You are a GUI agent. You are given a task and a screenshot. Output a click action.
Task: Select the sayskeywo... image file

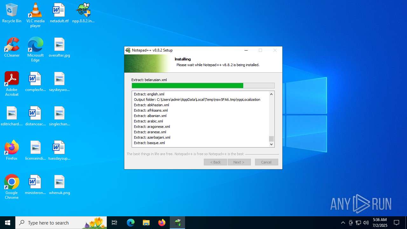[x=59, y=82]
